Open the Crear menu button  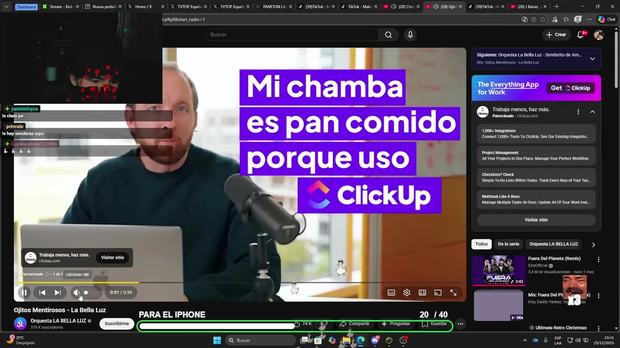click(x=556, y=35)
